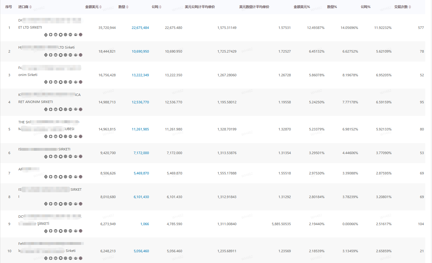Click the 美元公吨计平均单价 column header
The image size is (432, 263).
[200, 7]
